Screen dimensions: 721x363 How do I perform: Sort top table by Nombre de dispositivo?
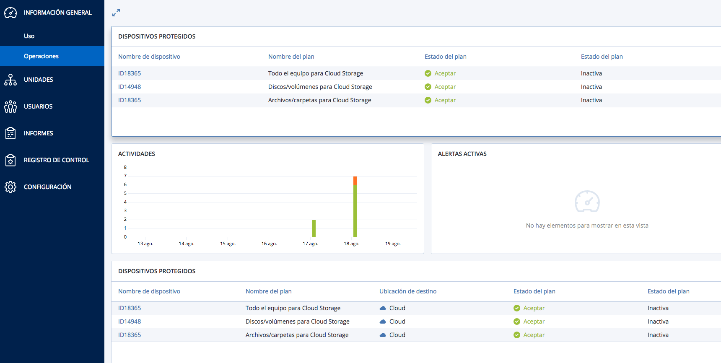pos(149,57)
